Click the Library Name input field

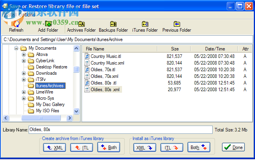point(120,130)
